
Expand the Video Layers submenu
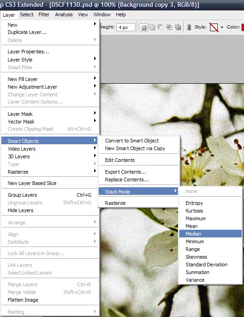[50, 149]
